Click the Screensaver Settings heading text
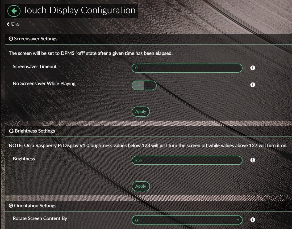The image size is (292, 229). pos(36,39)
